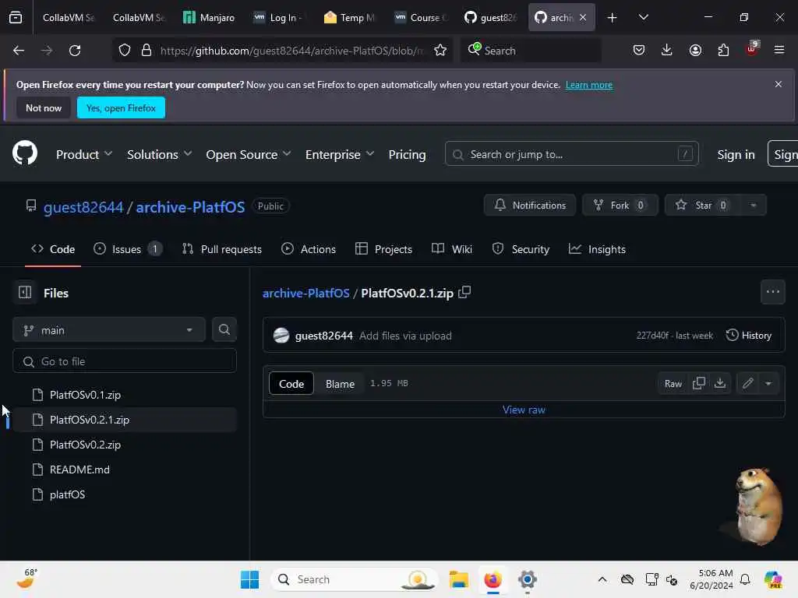Expand the Solutions menu
Screen dimensions: 798x598
(159, 155)
